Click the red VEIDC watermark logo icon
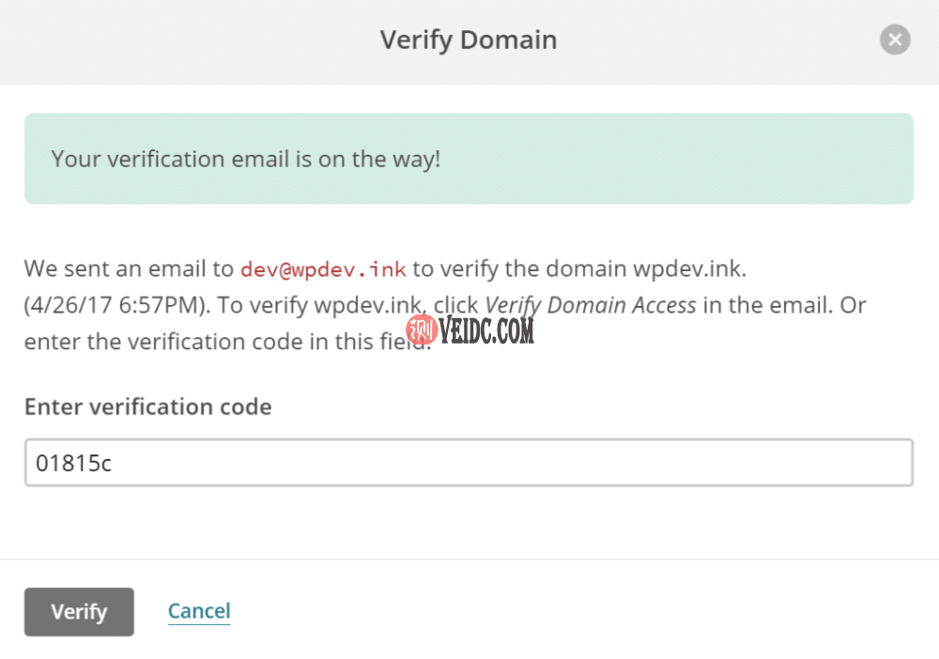This screenshot has height=659, width=939. click(422, 329)
